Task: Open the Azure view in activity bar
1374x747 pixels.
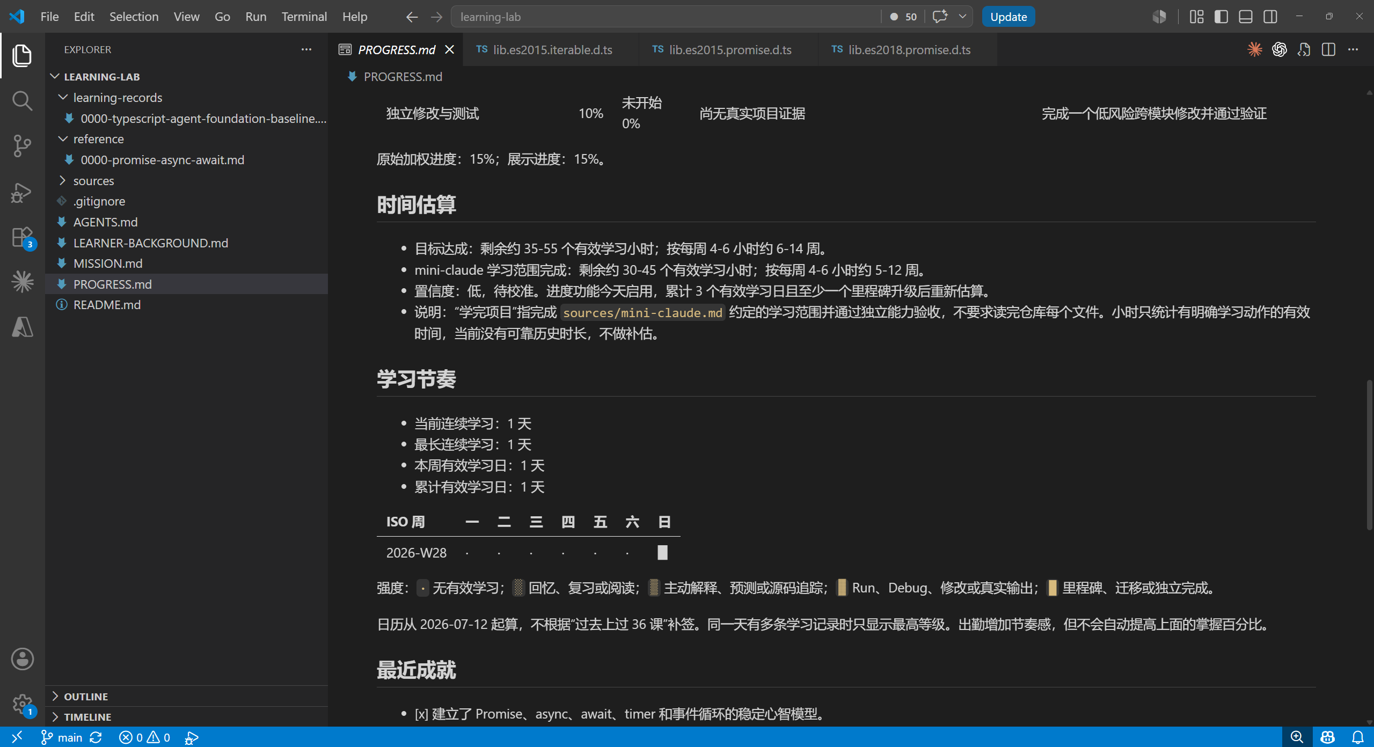Action: pos(22,327)
